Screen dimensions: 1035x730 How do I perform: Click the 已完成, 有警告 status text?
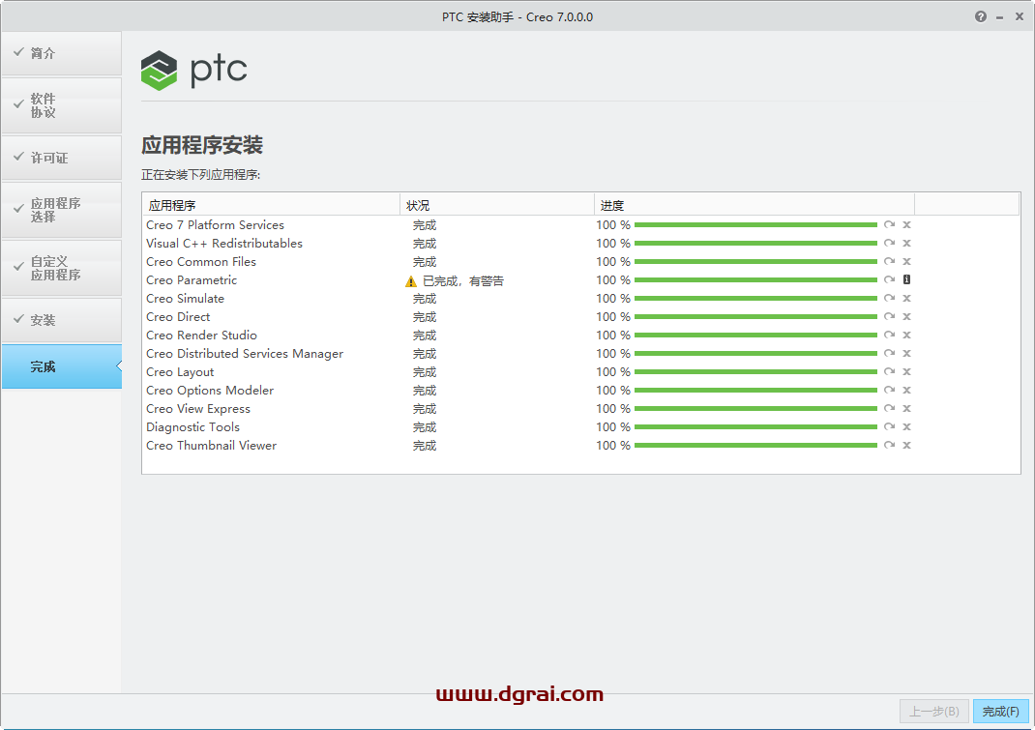(x=463, y=281)
